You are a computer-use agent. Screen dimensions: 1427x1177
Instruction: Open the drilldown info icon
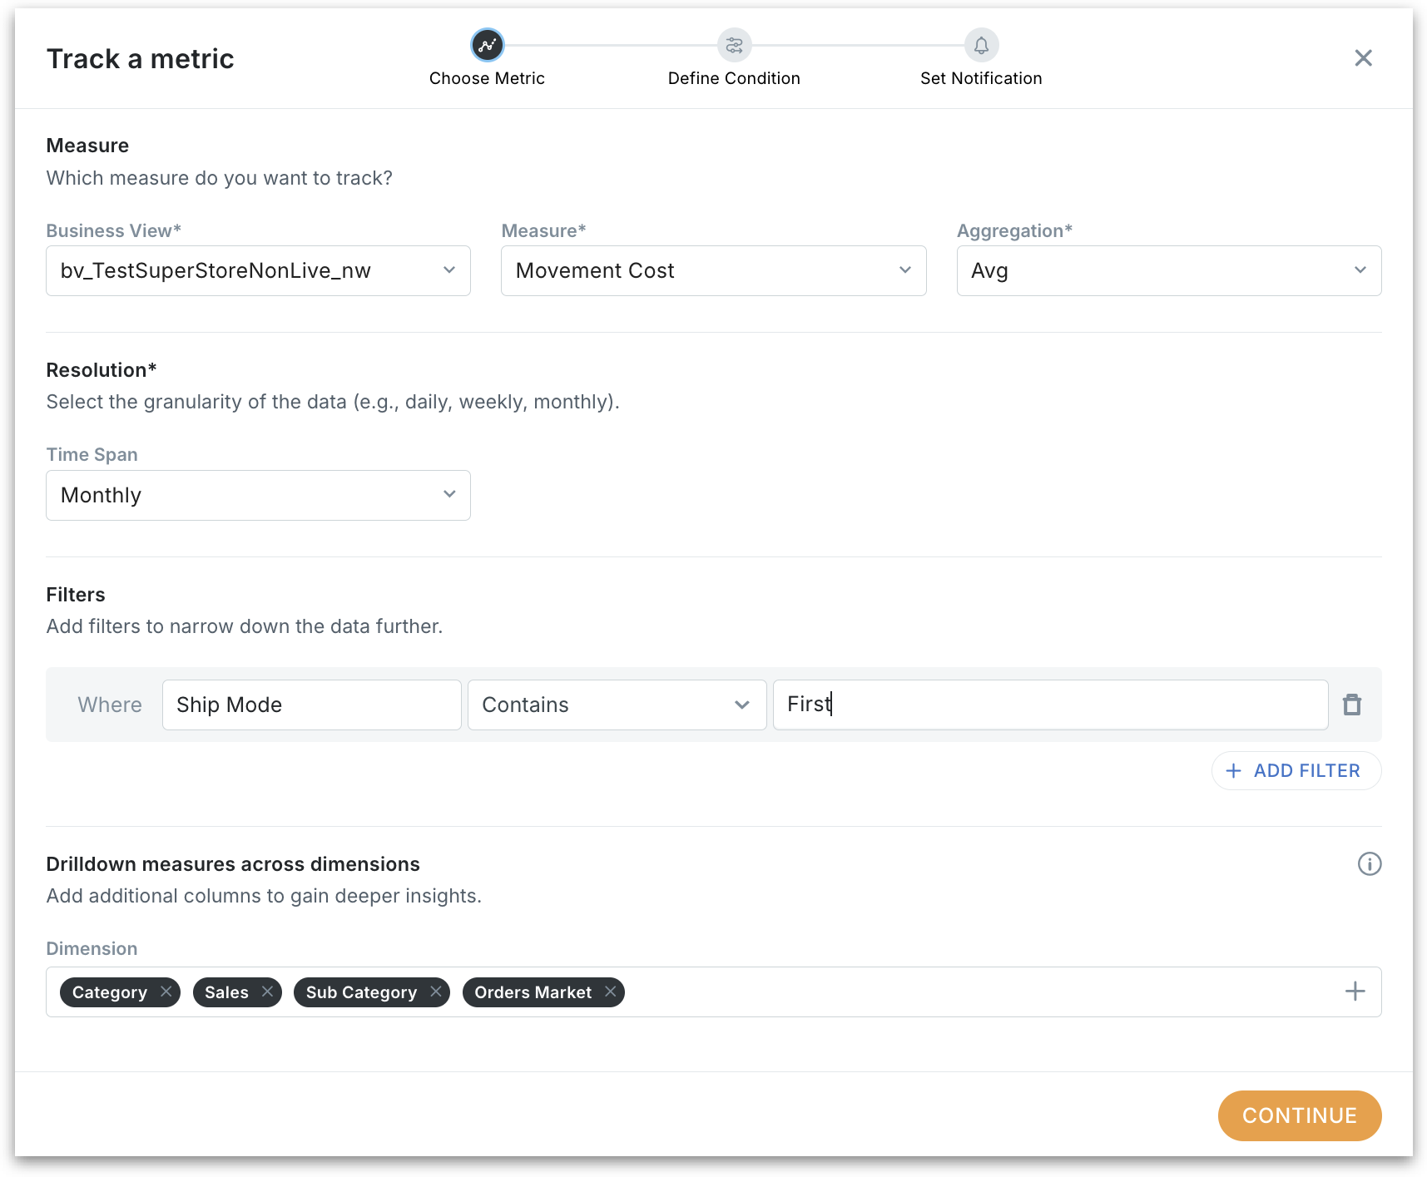(x=1369, y=864)
